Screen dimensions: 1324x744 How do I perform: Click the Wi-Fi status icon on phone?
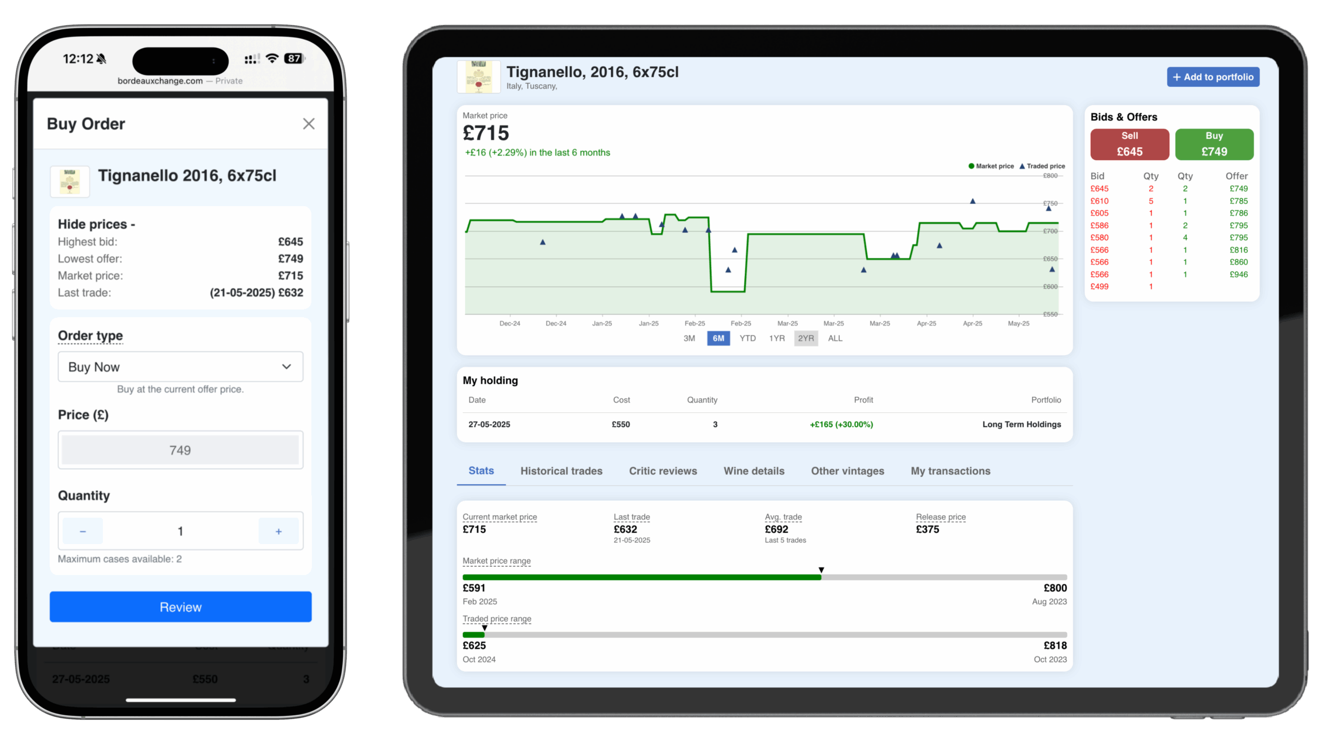pos(272,58)
